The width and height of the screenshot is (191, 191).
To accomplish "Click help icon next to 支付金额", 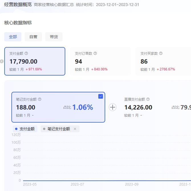I will [26, 53].
